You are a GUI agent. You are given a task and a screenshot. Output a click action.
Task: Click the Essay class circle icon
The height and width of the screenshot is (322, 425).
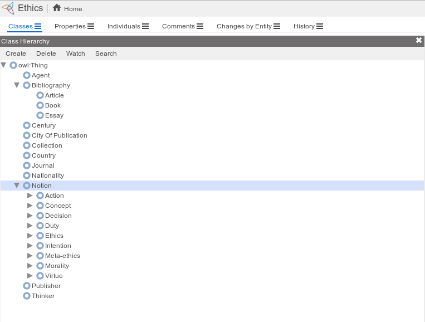40,115
